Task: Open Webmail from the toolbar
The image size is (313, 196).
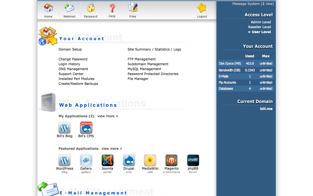Action: click(x=69, y=8)
